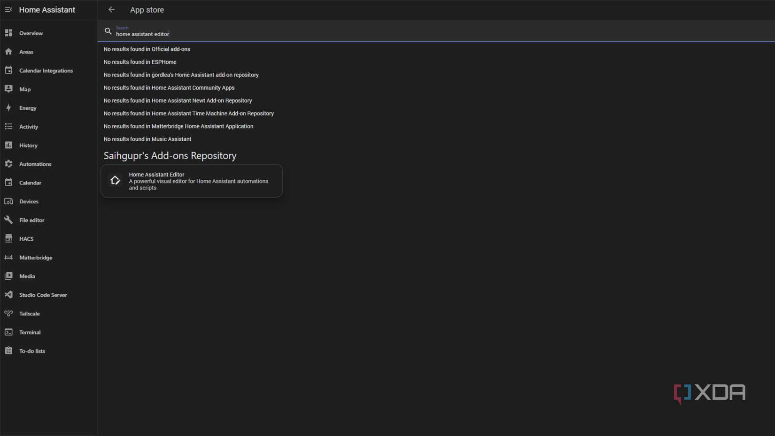The width and height of the screenshot is (775, 436).
Task: Open To-do lists
Action: pos(48,351)
